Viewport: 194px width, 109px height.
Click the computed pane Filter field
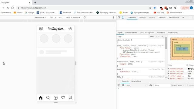(x=176, y=65)
